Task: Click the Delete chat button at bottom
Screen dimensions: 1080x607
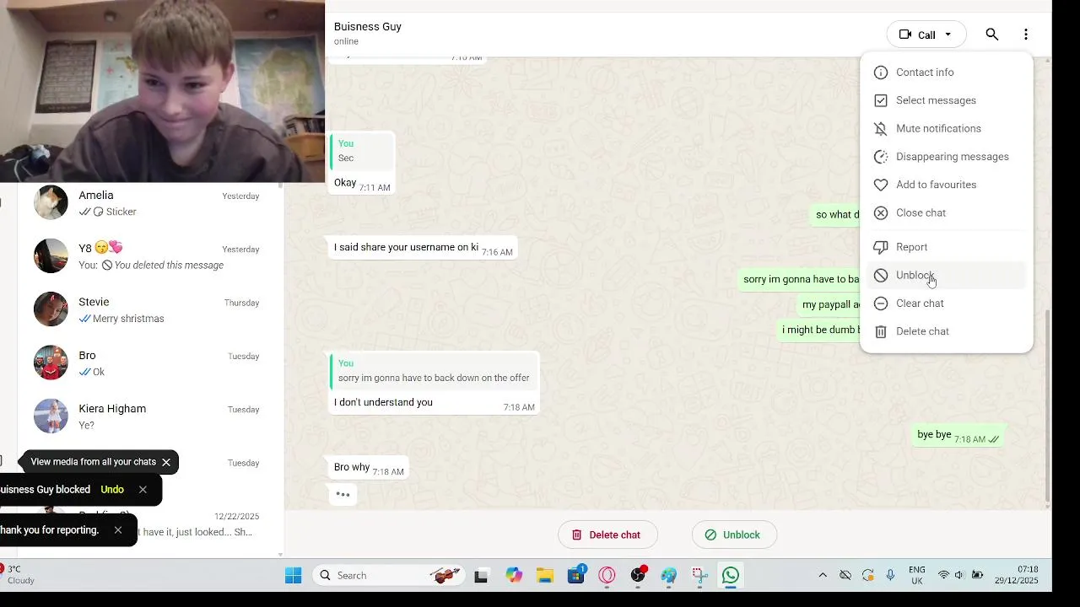Action: tap(607, 534)
